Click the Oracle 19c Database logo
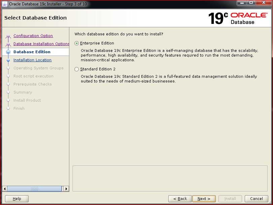Screen dimensions: 273x205 tap(238, 18)
